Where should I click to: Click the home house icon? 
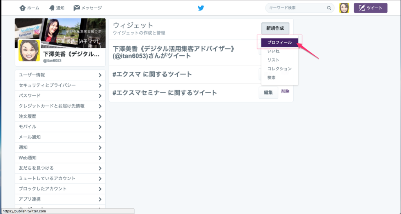tap(22, 8)
